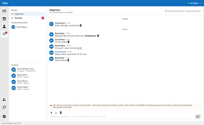
Task: Click the BK avatar in member list
Action: (14, 76)
